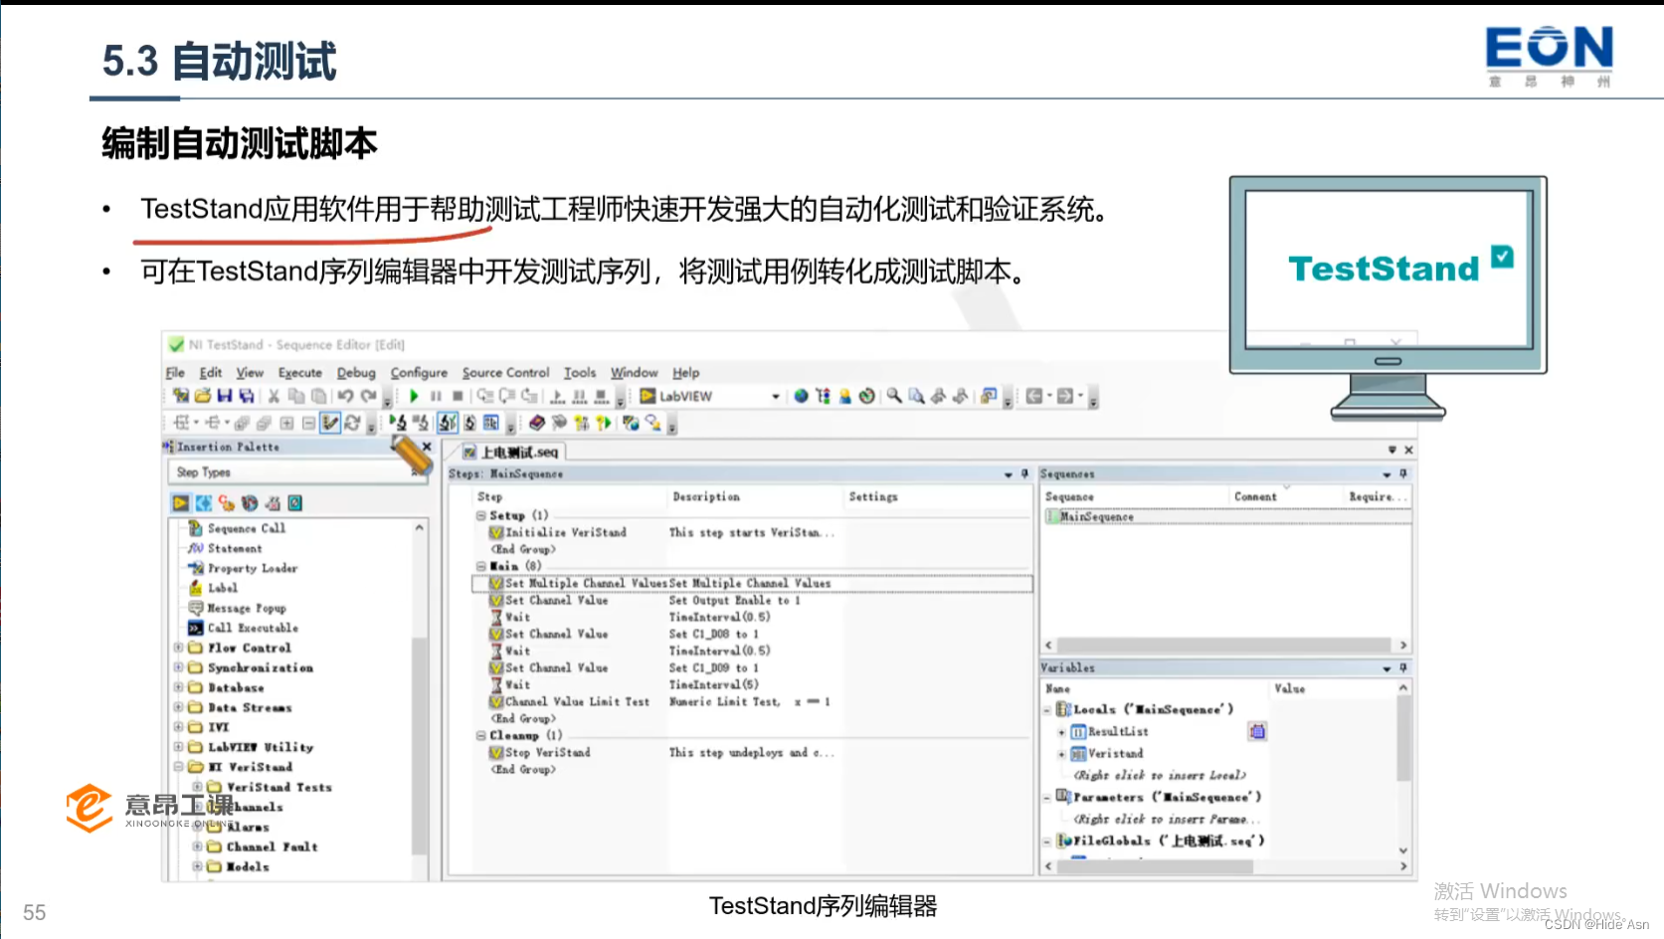The height and width of the screenshot is (939, 1664).
Task: Toggle auto-hide pin on the Variables panel
Action: [x=1402, y=667]
